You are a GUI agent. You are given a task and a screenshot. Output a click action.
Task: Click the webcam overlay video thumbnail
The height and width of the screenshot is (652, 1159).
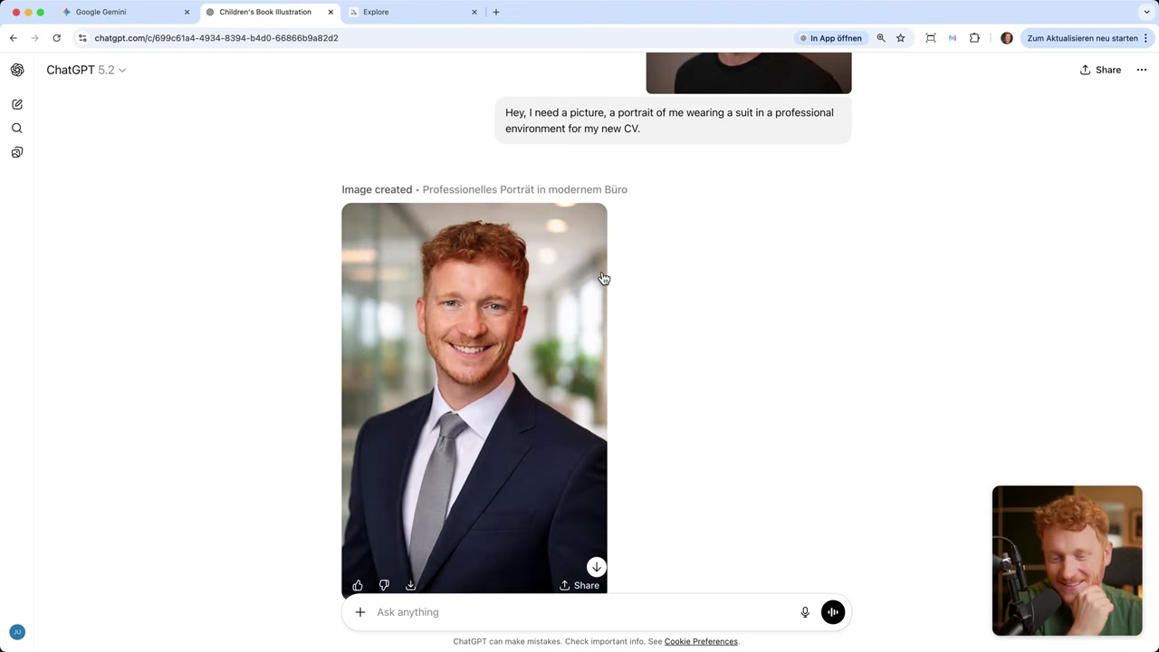pos(1068,561)
